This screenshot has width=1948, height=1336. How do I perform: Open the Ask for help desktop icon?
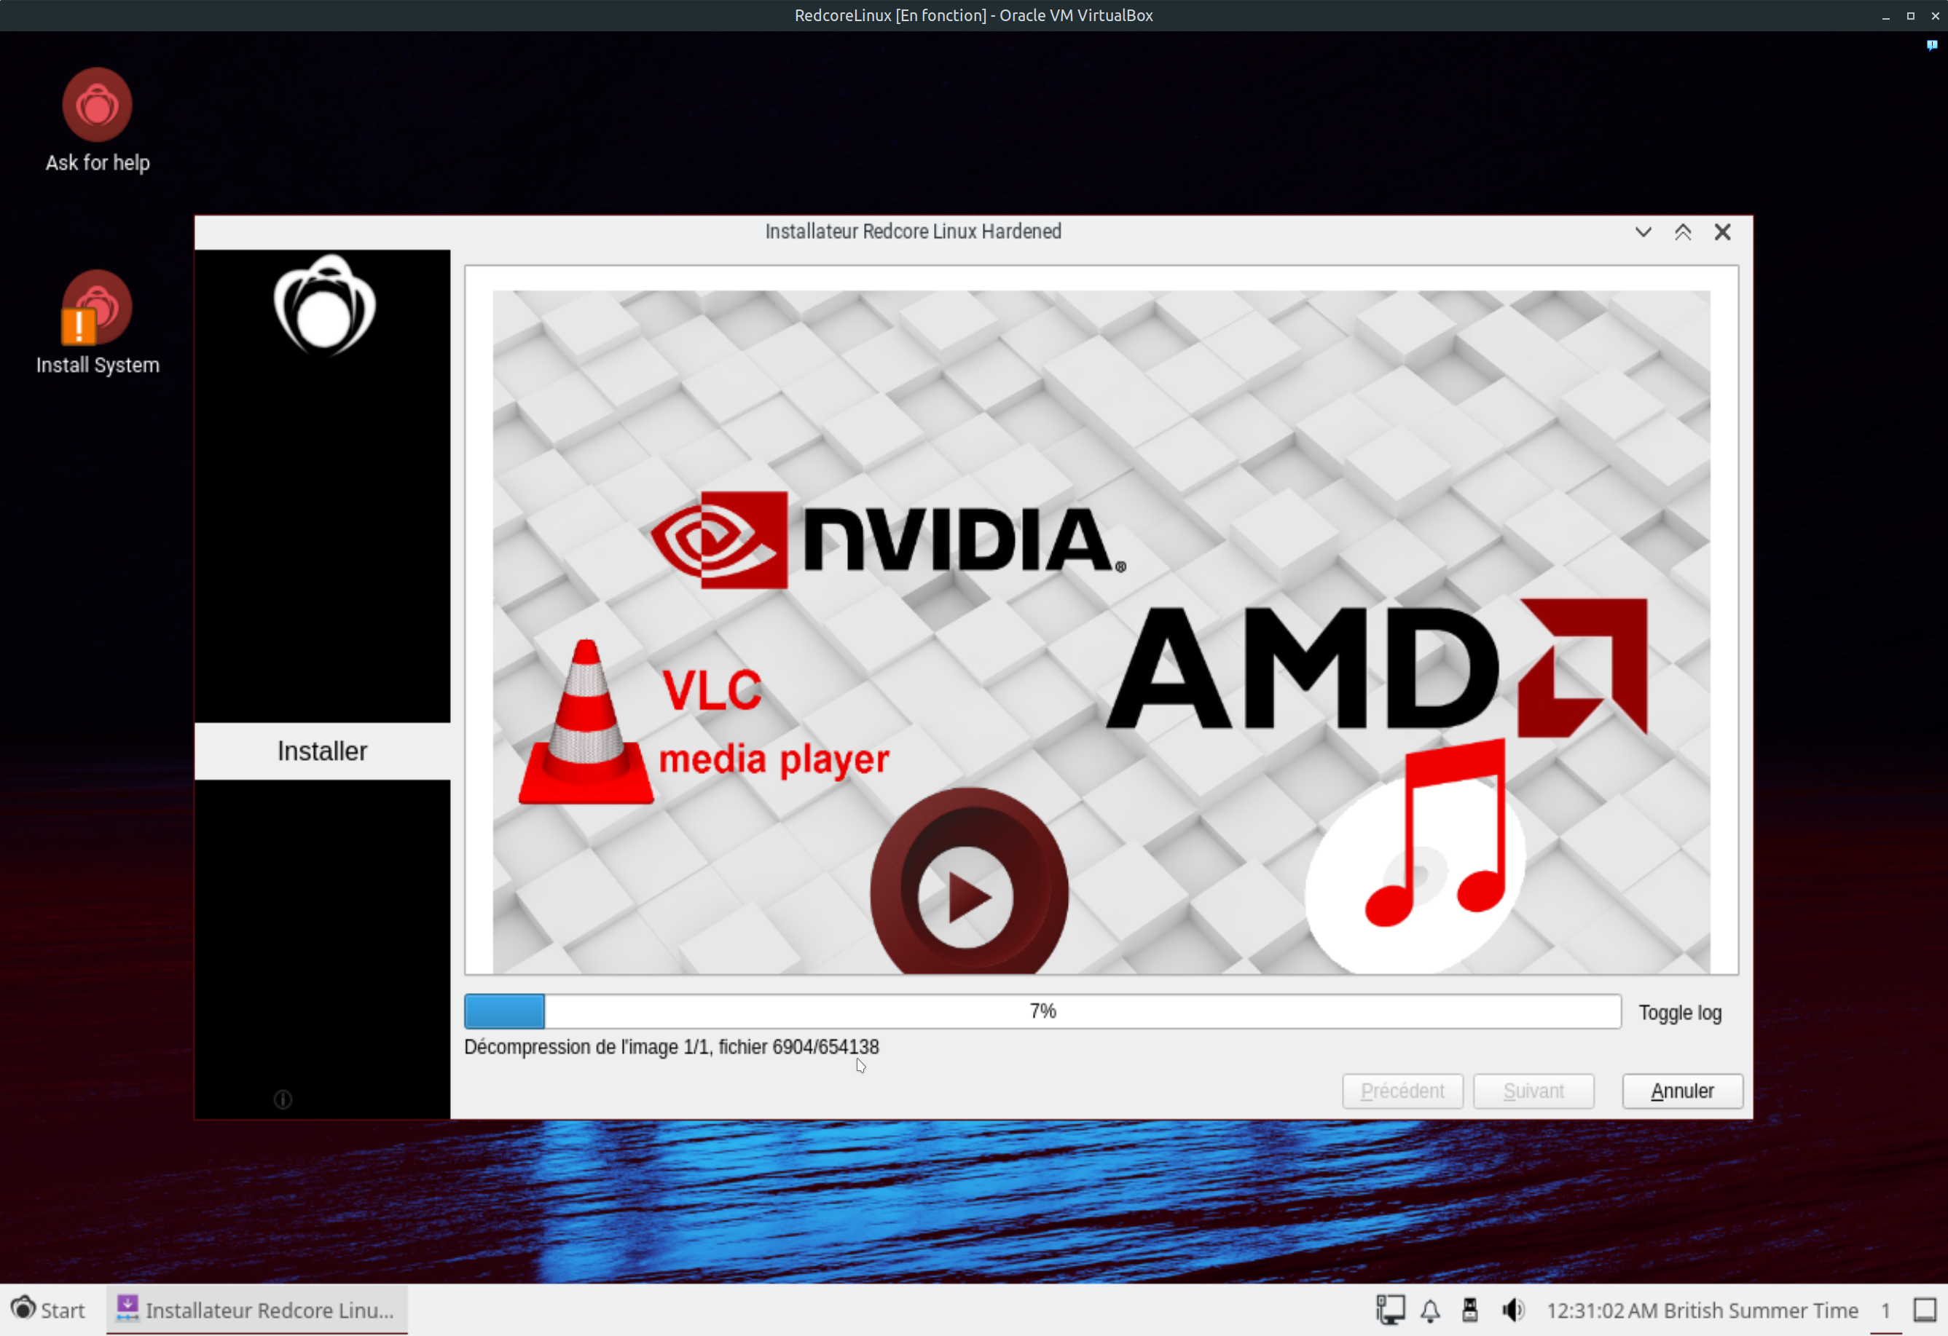[x=97, y=106]
